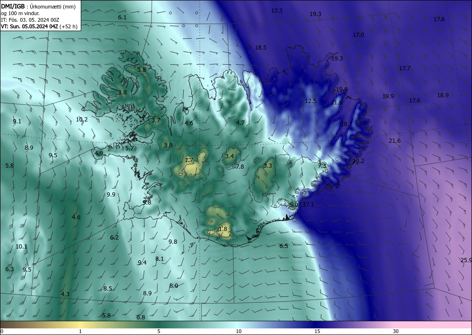
Task: Click the 5.7 value label
Action: click(129, 148)
